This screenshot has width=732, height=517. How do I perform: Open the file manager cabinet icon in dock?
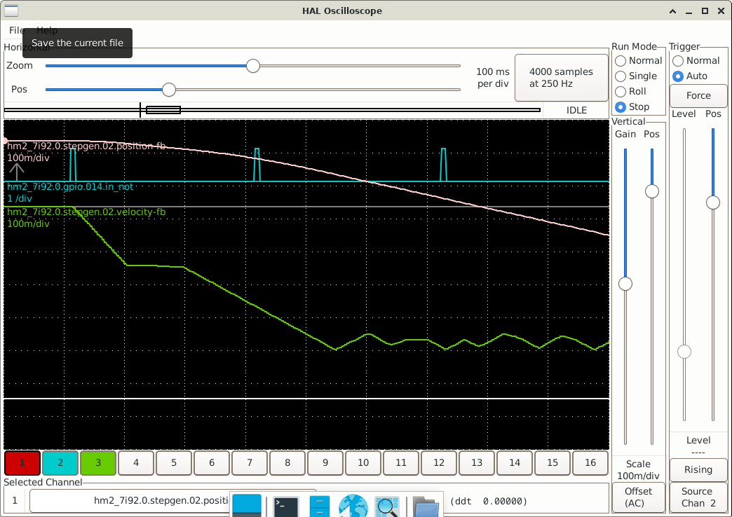point(319,506)
